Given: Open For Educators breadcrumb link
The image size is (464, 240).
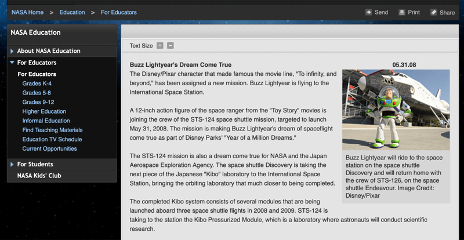Looking at the screenshot, I should click(x=119, y=12).
